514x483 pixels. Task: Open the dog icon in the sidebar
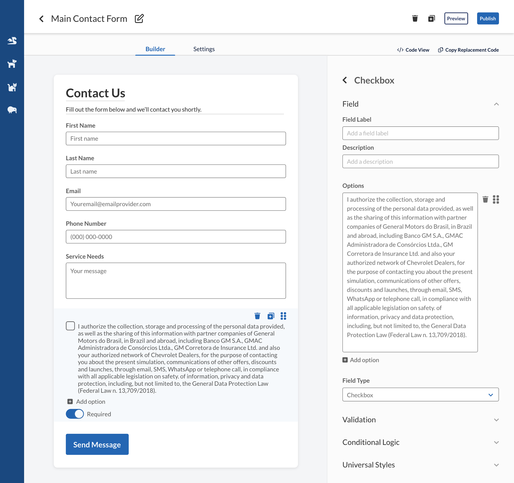coord(12,64)
